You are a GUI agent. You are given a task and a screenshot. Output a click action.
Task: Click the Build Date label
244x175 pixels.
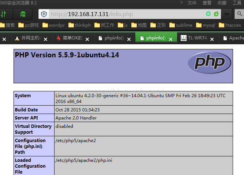coord(26,110)
